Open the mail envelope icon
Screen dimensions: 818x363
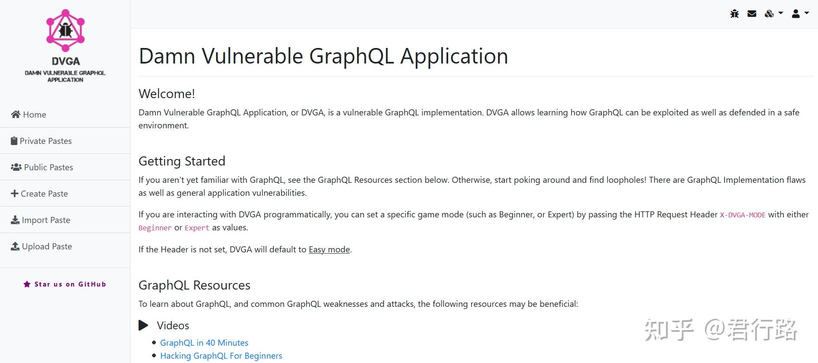coord(752,13)
